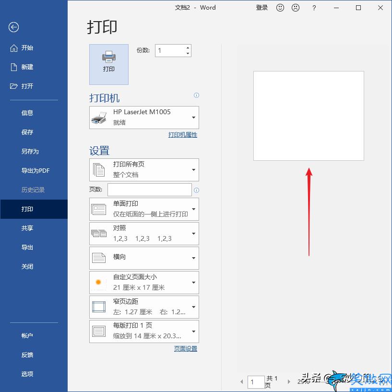Select 关闭 in the sidebar
The width and height of the screenshot is (392, 392).
(34, 267)
